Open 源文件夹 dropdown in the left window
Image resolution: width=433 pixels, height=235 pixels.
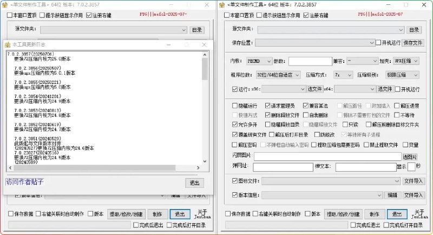tap(114, 30)
